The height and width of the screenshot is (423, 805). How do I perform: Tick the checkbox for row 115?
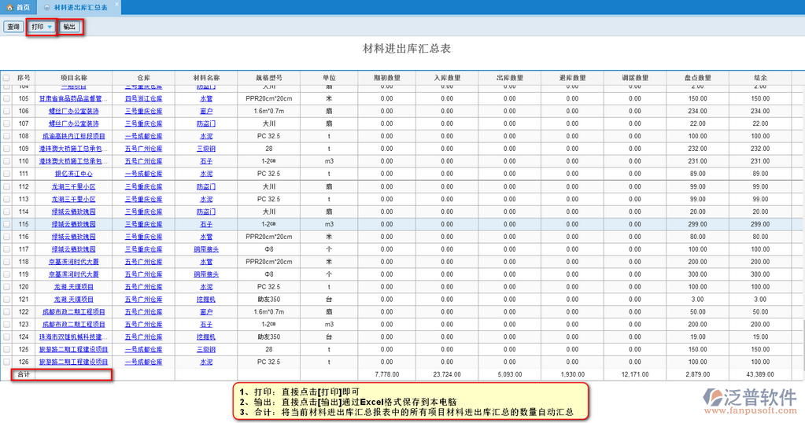pos(6,224)
